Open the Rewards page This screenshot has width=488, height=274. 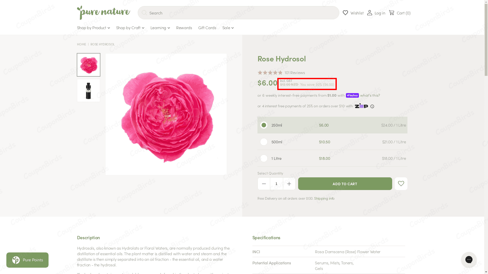(x=184, y=28)
